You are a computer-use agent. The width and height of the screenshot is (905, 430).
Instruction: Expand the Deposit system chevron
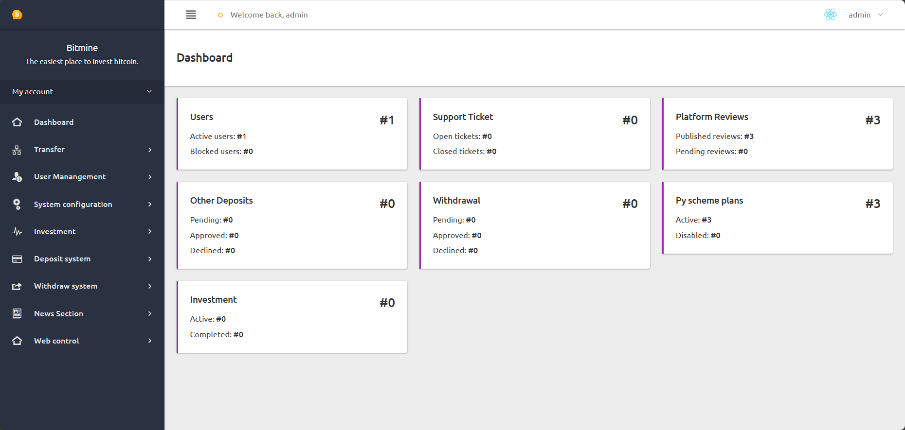pyautogui.click(x=150, y=259)
